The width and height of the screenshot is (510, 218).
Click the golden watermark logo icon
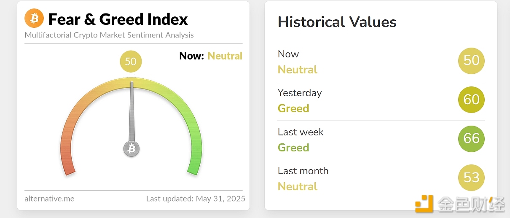click(x=424, y=204)
